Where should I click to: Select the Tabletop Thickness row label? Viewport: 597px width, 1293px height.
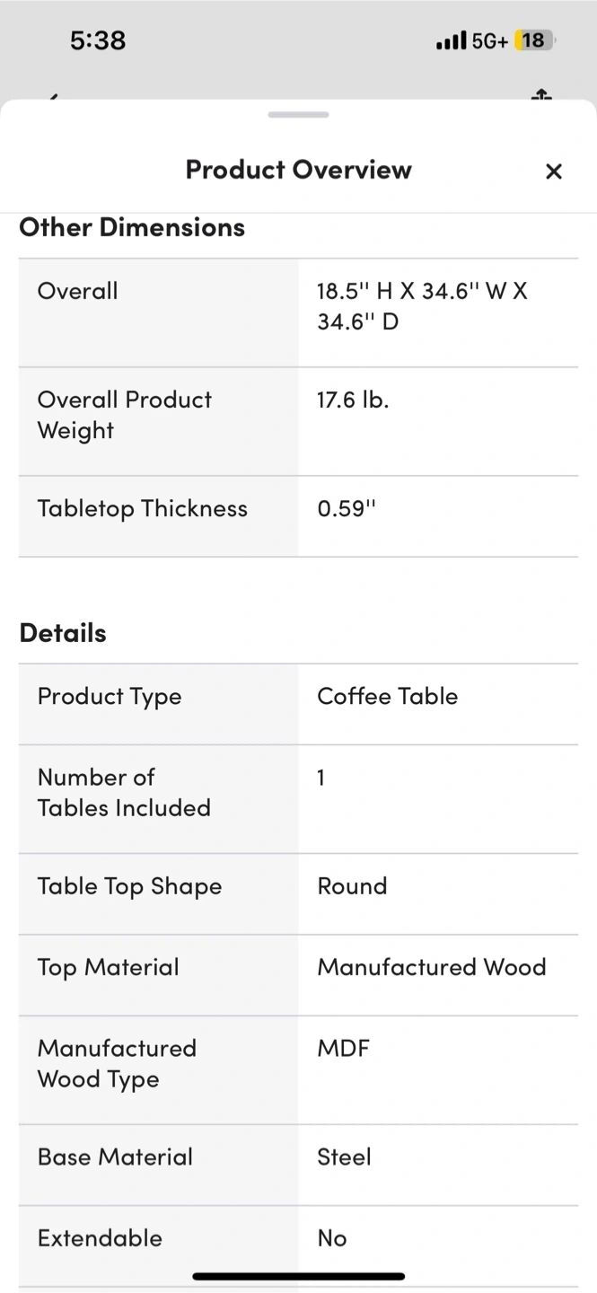(x=142, y=508)
